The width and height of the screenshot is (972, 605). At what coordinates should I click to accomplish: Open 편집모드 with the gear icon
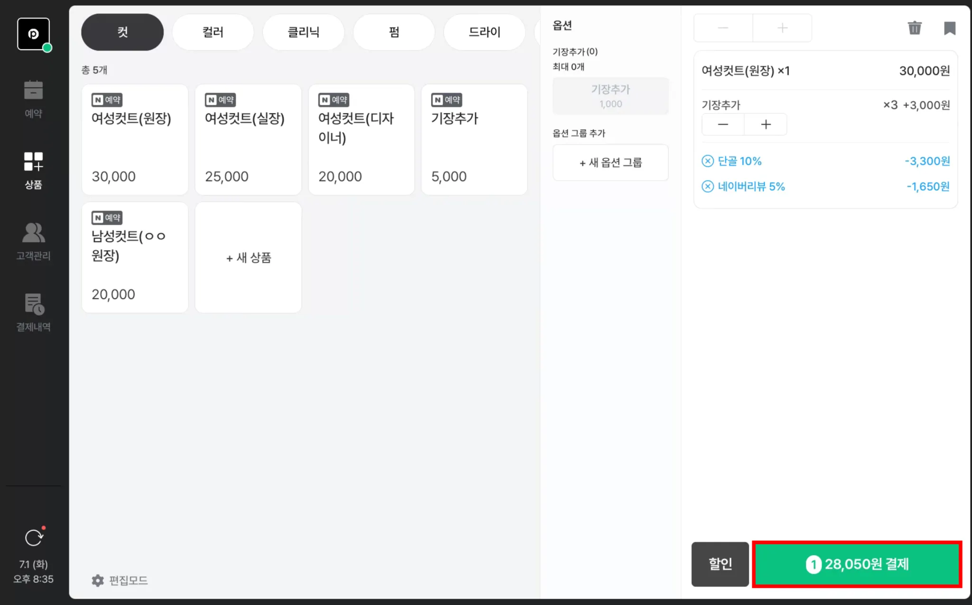[98, 580]
